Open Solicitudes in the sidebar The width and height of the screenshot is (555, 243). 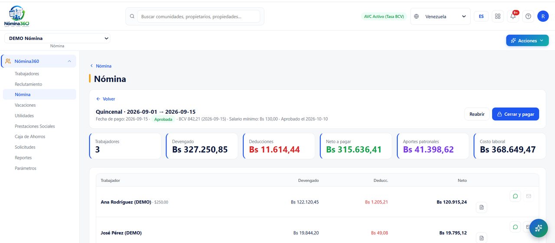[x=25, y=147]
